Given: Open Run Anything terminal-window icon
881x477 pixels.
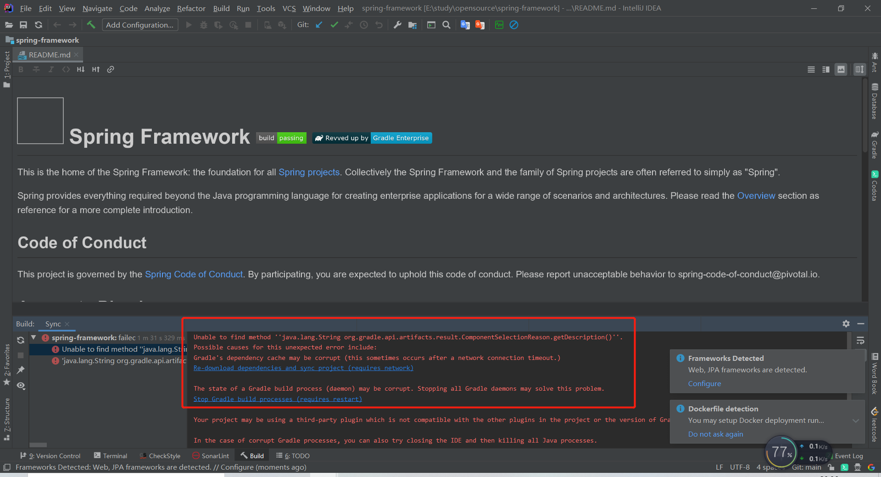Looking at the screenshot, I should (x=431, y=25).
